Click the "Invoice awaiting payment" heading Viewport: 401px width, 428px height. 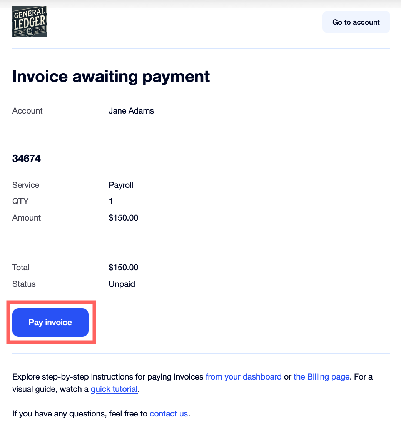coord(111,76)
